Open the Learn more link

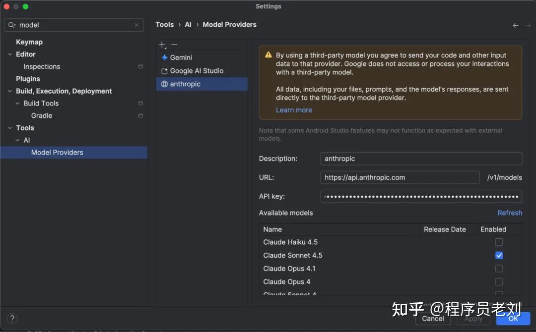point(294,110)
